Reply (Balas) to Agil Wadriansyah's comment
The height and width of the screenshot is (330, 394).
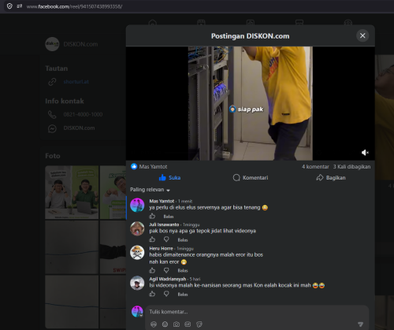tap(183, 295)
